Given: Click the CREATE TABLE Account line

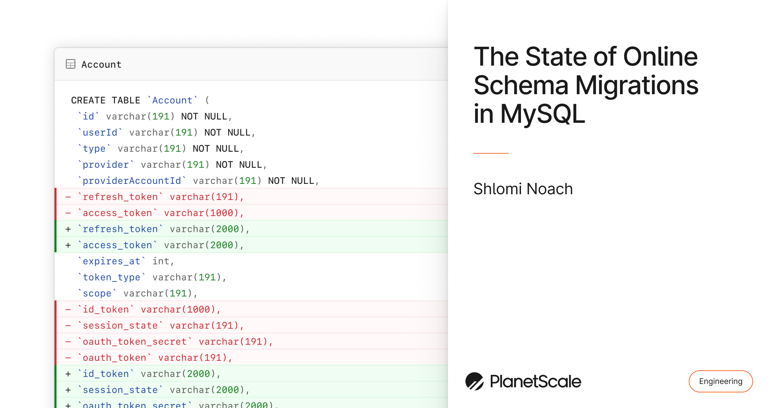Looking at the screenshot, I should pyautogui.click(x=140, y=100).
